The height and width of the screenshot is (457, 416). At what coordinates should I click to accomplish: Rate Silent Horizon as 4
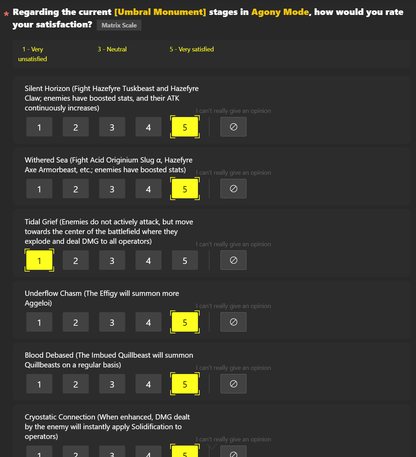coord(148,127)
